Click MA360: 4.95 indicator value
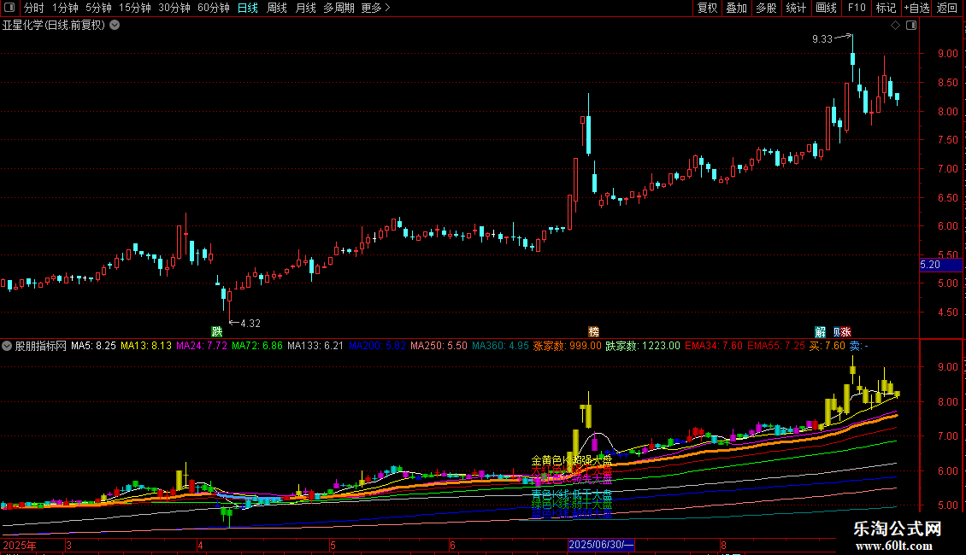The image size is (966, 555). 500,346
